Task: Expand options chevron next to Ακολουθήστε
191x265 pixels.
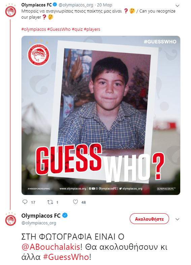Action: click(177, 219)
